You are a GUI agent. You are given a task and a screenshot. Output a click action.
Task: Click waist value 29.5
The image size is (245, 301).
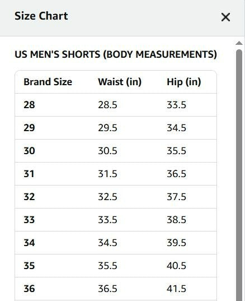click(x=107, y=128)
